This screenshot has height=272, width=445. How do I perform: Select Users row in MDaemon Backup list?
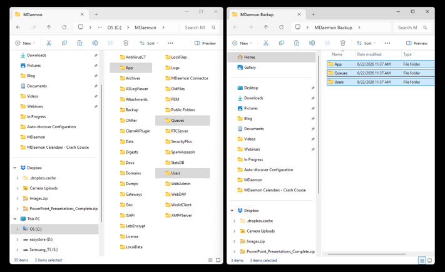click(381, 82)
